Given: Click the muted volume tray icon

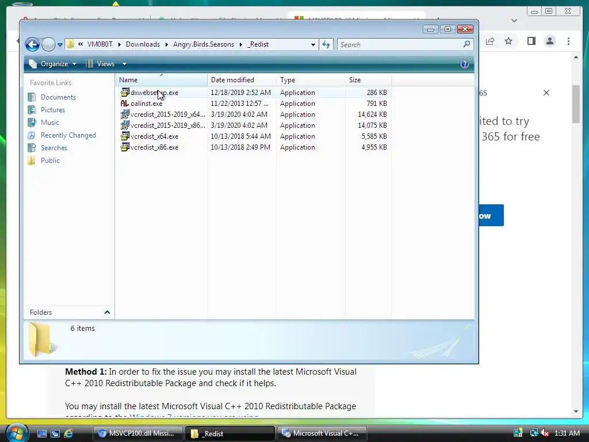Looking at the screenshot, I should coord(545,433).
